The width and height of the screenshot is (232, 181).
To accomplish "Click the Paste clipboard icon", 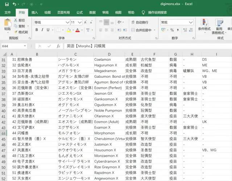I will 8,22.
